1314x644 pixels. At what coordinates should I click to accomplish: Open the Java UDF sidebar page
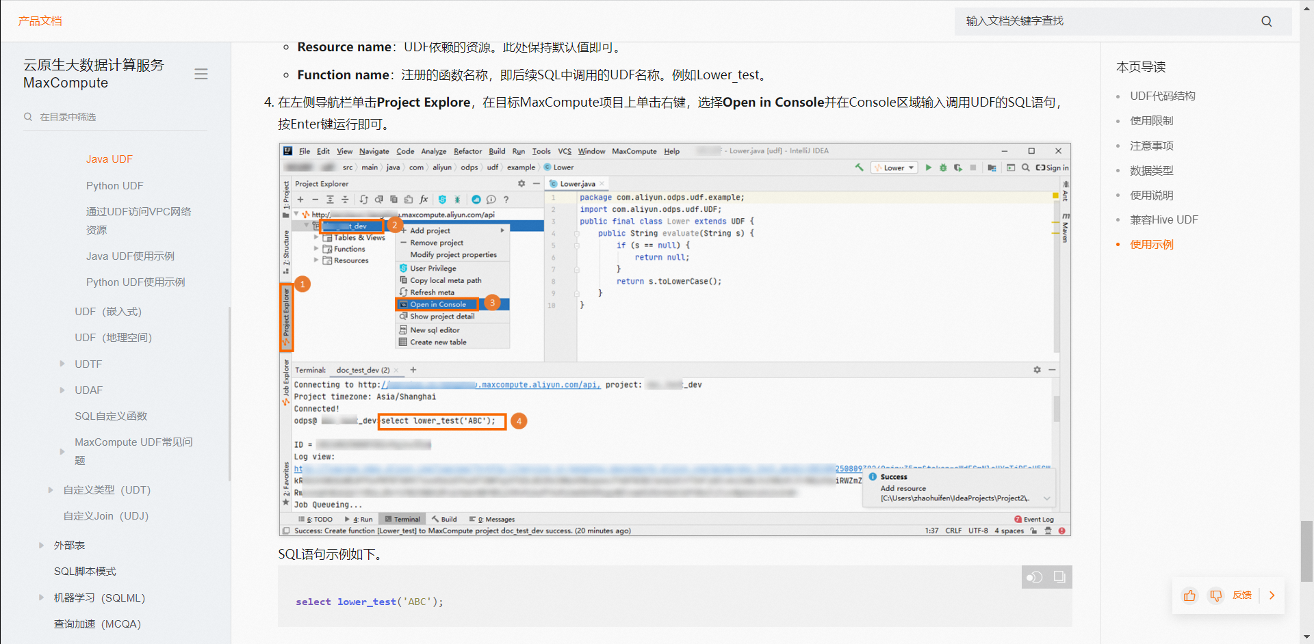coord(109,159)
